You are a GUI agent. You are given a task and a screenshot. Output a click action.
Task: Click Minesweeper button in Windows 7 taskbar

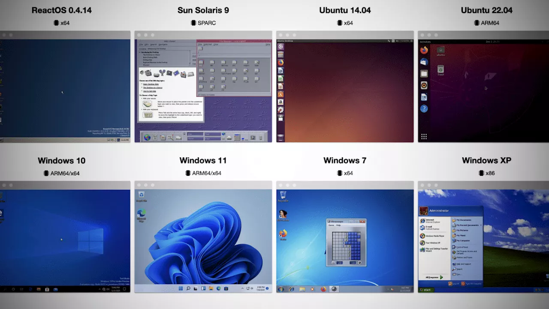coord(334,289)
